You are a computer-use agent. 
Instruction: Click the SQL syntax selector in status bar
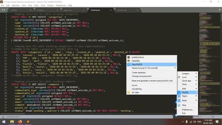[x=213, y=117]
